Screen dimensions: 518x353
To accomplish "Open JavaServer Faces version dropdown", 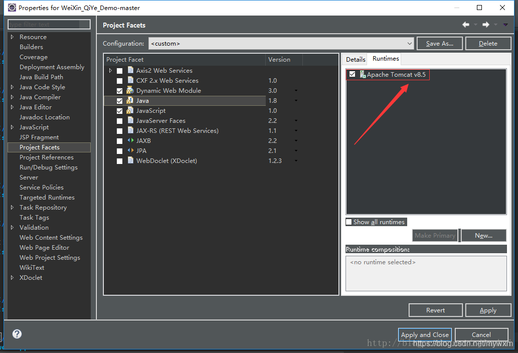I will point(296,120).
